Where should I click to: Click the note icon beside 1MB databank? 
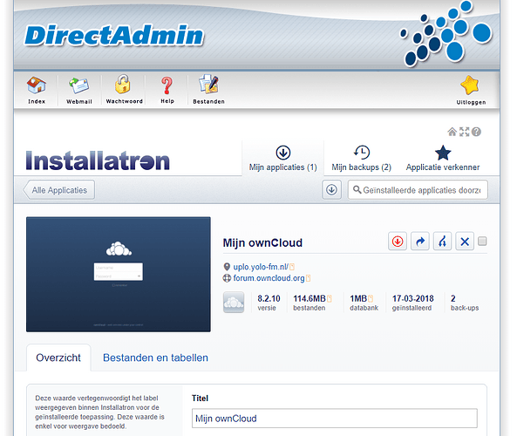[x=371, y=299]
